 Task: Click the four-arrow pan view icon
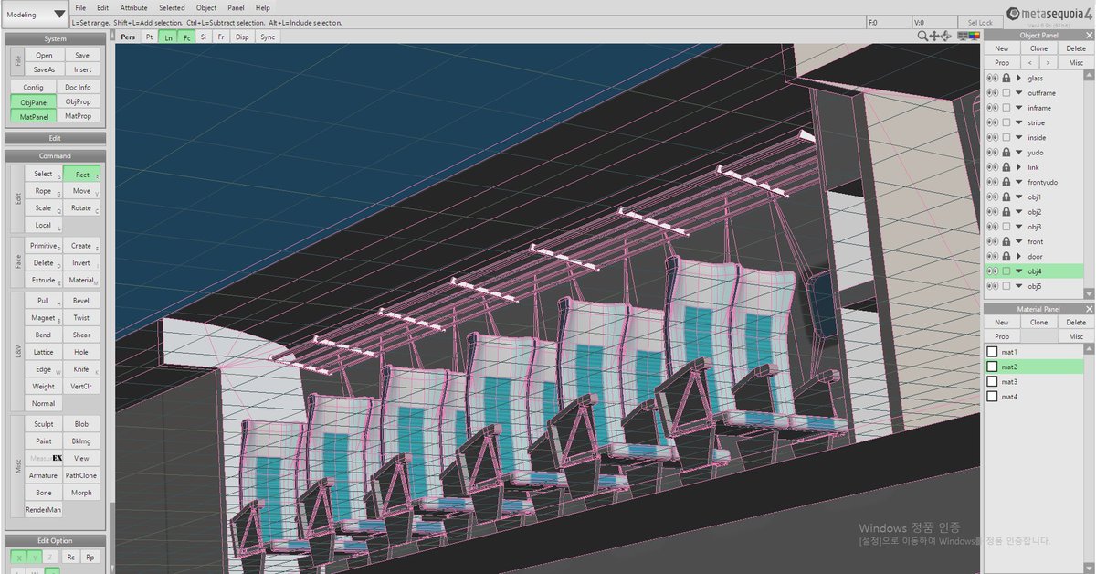936,37
